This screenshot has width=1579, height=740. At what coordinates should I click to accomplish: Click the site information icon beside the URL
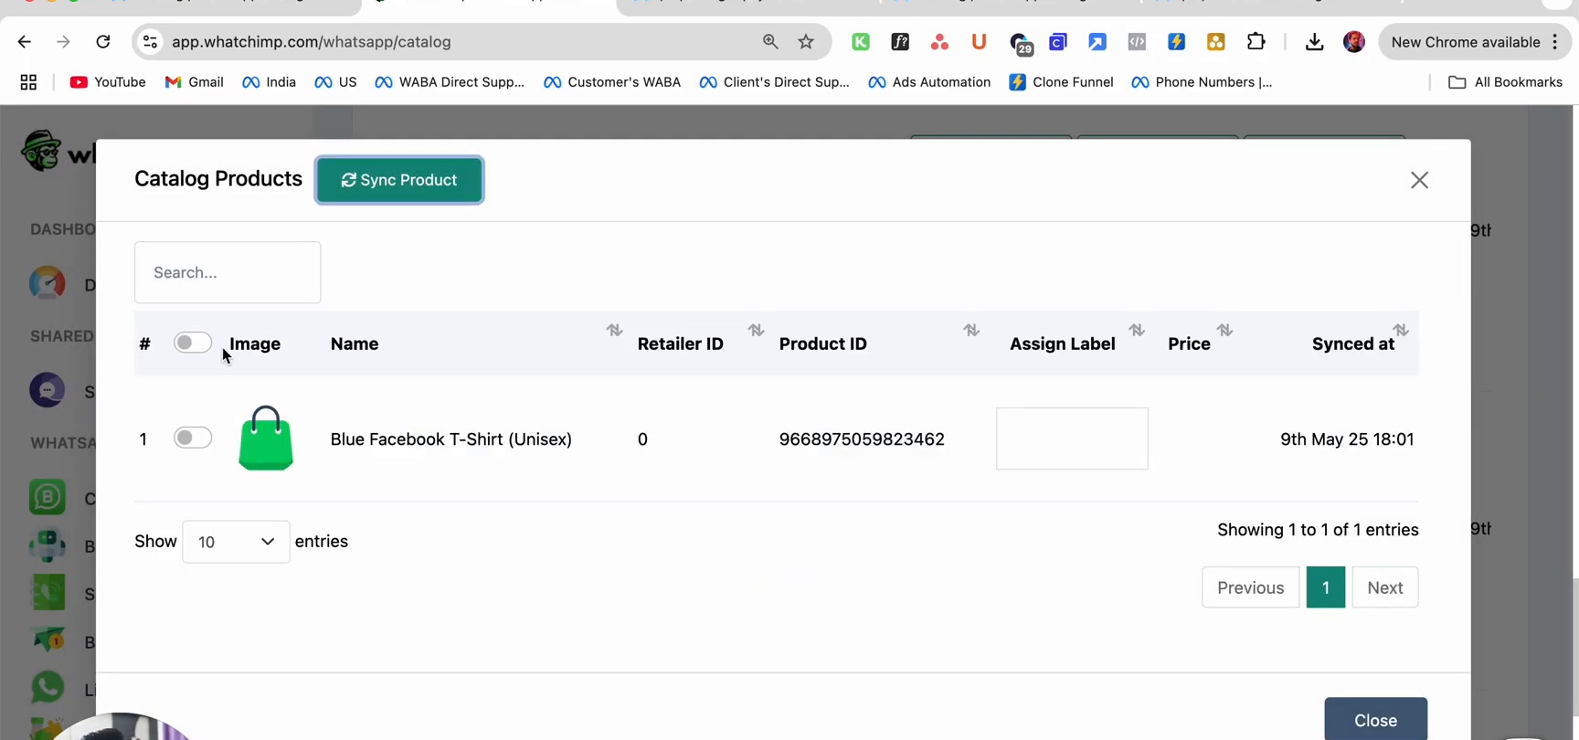[151, 42]
